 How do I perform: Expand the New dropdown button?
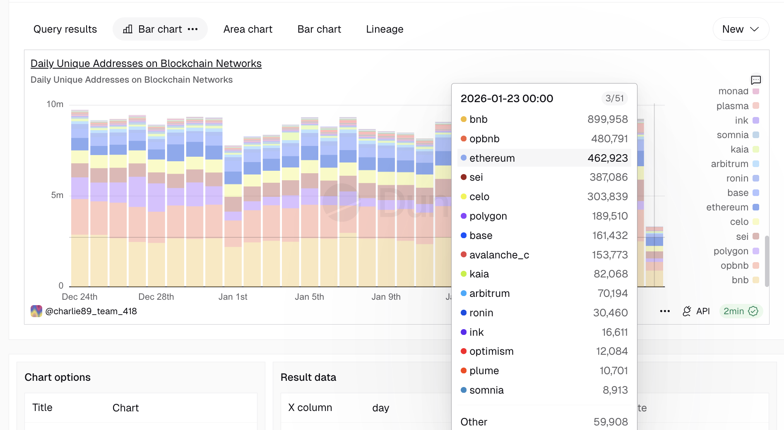click(x=741, y=29)
